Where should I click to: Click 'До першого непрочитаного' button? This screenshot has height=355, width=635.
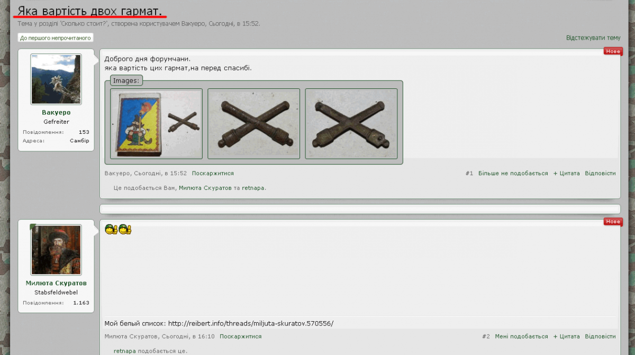coord(56,38)
